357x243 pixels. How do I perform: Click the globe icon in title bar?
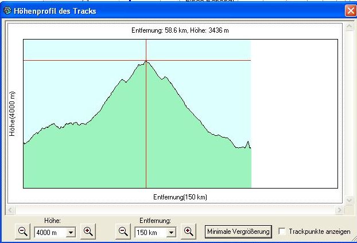[7, 11]
